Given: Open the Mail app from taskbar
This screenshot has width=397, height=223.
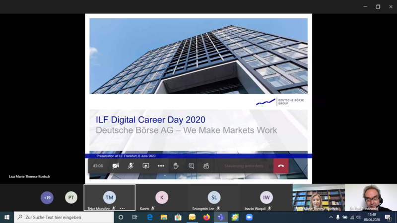Looking at the screenshot, I should pyautogui.click(x=192, y=217).
